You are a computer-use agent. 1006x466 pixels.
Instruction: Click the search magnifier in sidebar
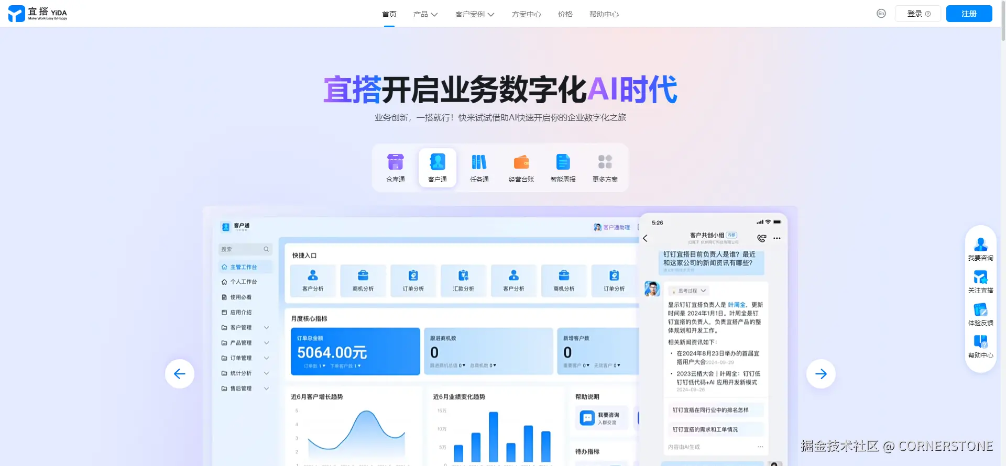(266, 249)
